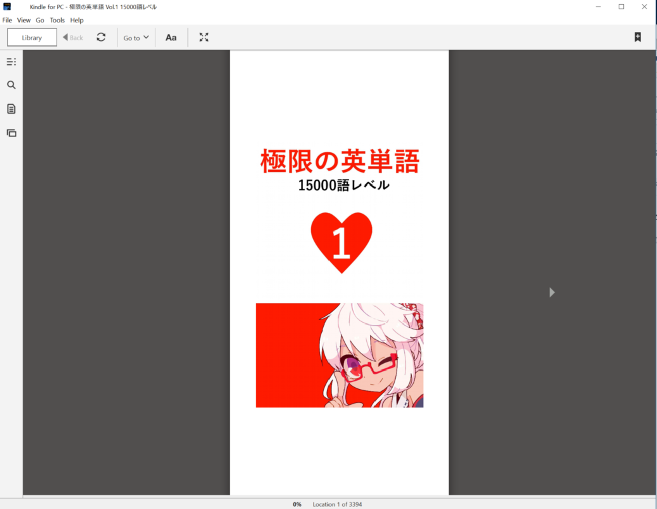Screen dimensions: 657x509
Task: Click the anime character cover illustration
Action: (x=340, y=355)
